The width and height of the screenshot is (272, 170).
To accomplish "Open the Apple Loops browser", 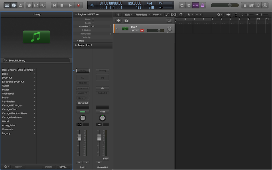I will tap(258, 5).
